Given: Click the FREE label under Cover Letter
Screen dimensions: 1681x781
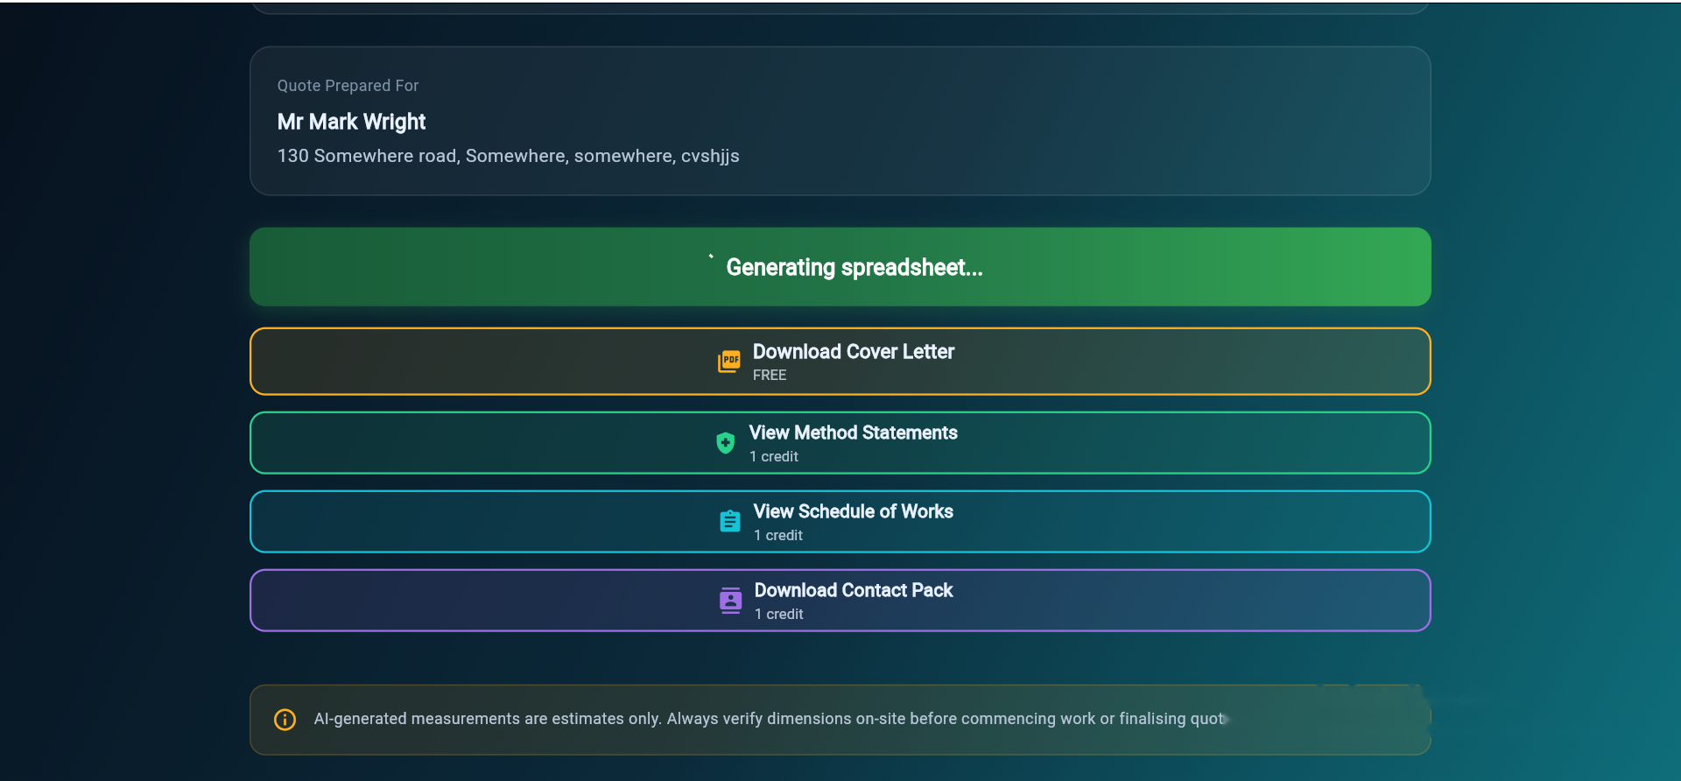Looking at the screenshot, I should tap(770, 376).
